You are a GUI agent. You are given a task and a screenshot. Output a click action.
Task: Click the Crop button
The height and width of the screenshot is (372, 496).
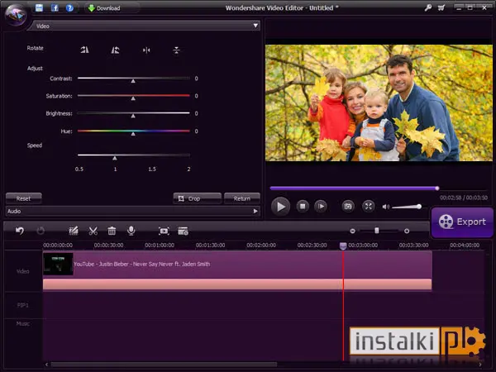coord(197,198)
